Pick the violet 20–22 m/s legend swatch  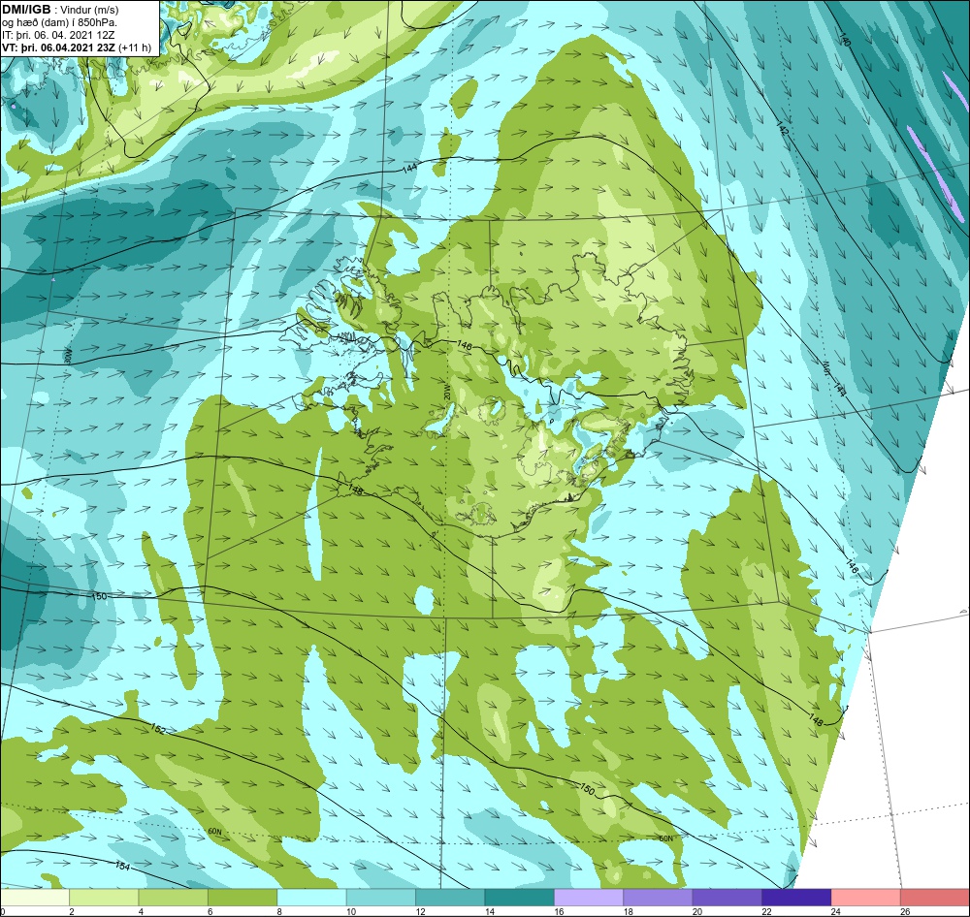(727, 898)
